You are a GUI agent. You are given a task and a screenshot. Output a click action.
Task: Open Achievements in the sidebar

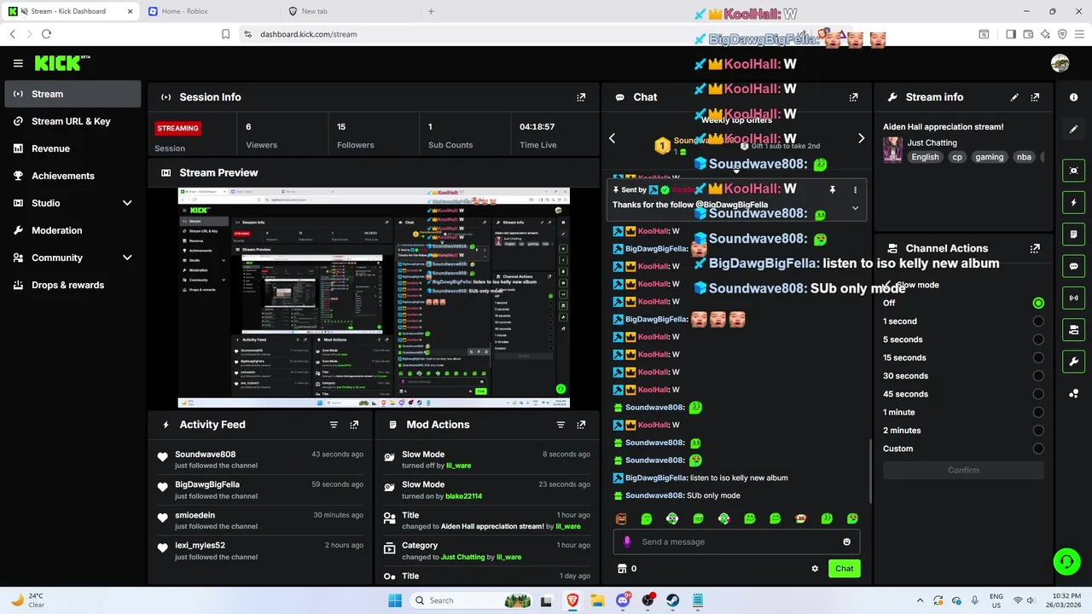[x=73, y=176]
